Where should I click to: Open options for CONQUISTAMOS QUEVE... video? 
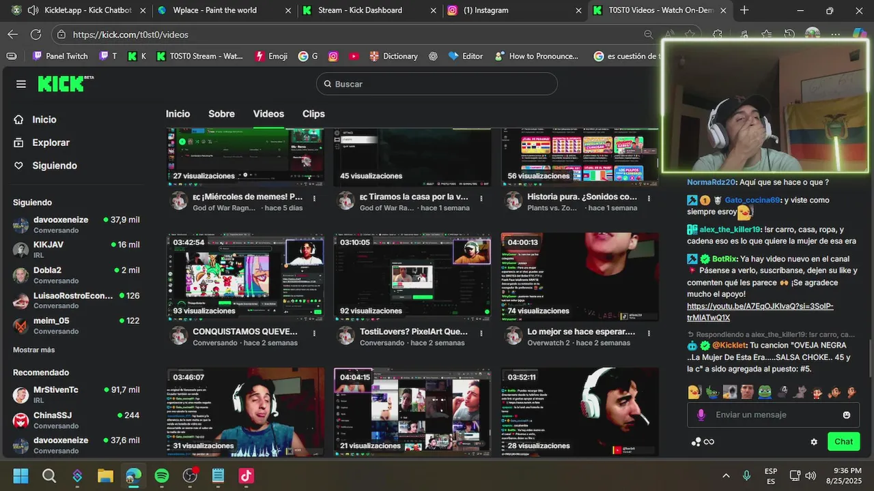point(314,333)
